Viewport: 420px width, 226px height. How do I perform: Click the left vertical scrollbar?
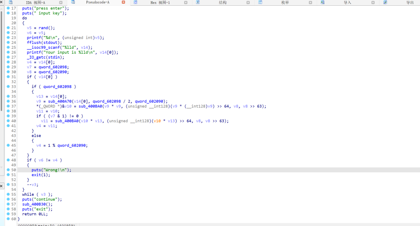tap(2, 61)
